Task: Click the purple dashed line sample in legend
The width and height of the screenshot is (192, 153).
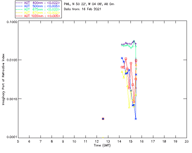Action: [x=19, y=3]
